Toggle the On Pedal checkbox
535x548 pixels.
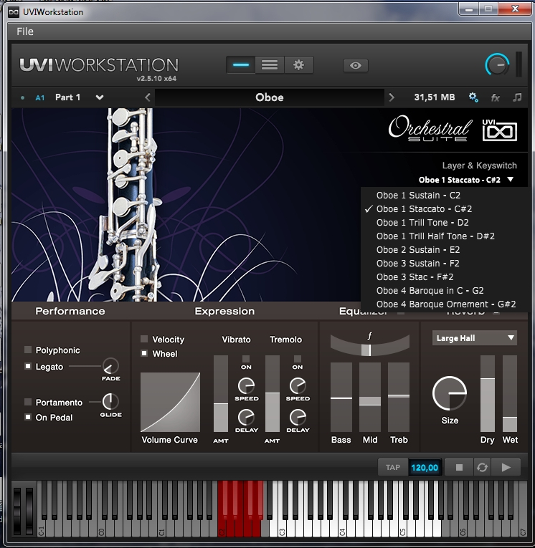pyautogui.click(x=28, y=417)
